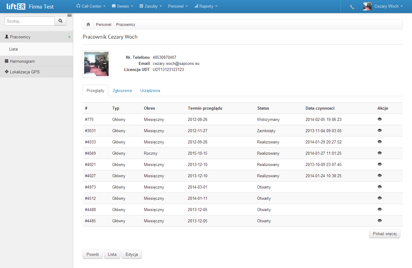The width and height of the screenshot is (412, 268).
Task: Expand the Personel menu in the top bar
Action: point(178,6)
